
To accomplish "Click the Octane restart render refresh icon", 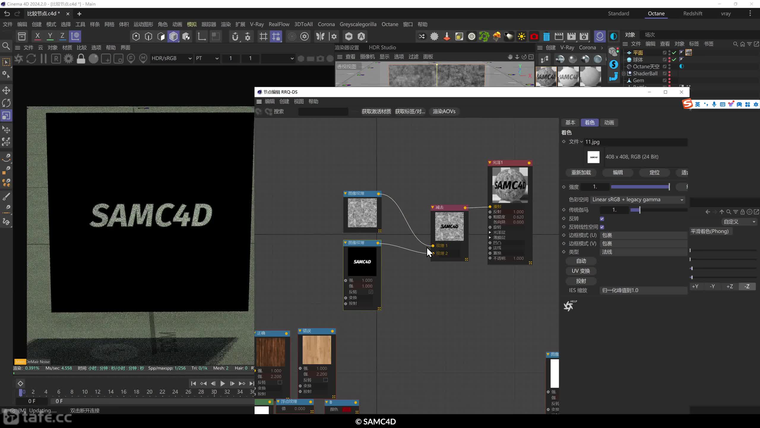I will (31, 59).
